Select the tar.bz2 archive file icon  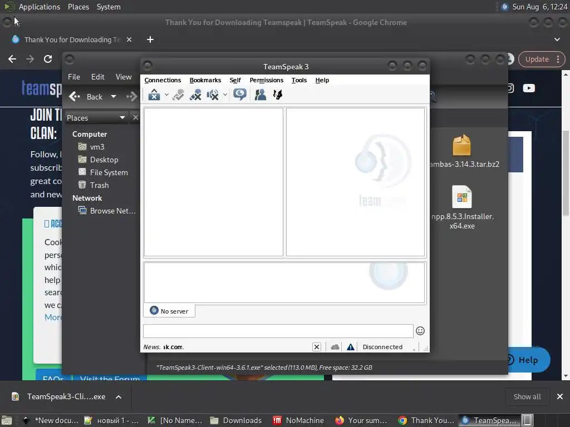pos(461,145)
